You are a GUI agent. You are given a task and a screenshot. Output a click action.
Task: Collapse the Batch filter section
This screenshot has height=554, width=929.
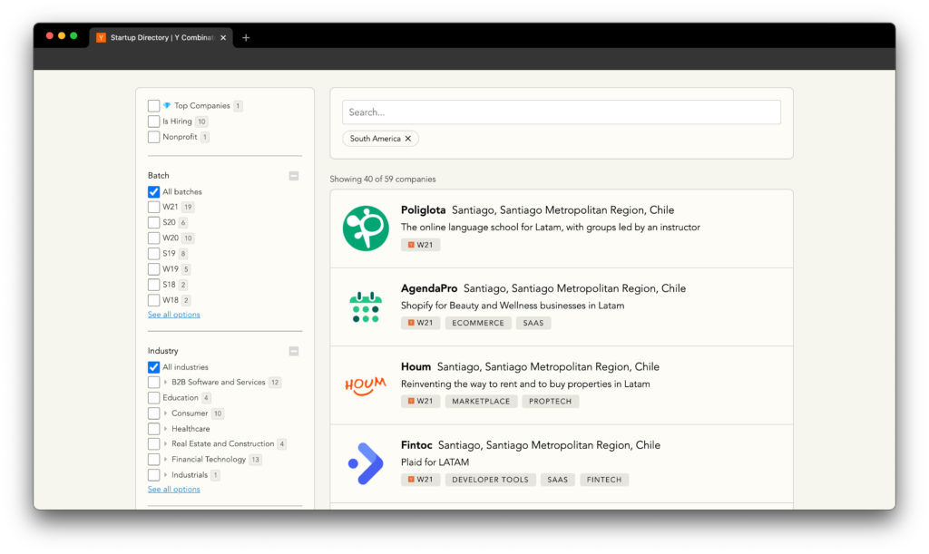tap(293, 176)
